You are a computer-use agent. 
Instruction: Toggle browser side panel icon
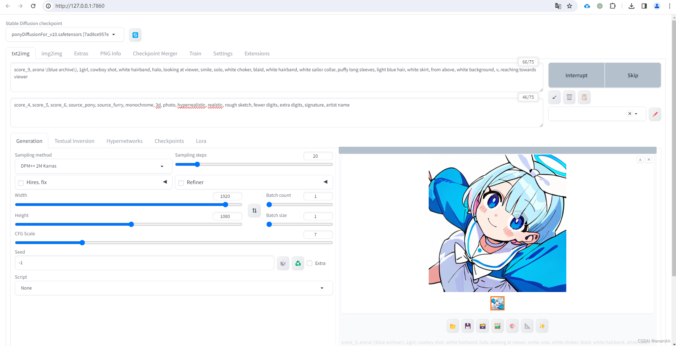[x=644, y=6]
